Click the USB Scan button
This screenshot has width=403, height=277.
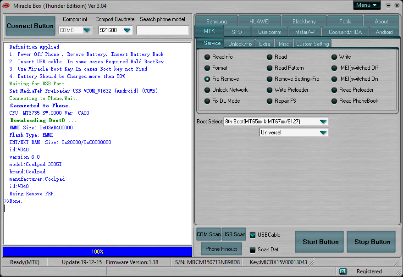click(x=234, y=234)
